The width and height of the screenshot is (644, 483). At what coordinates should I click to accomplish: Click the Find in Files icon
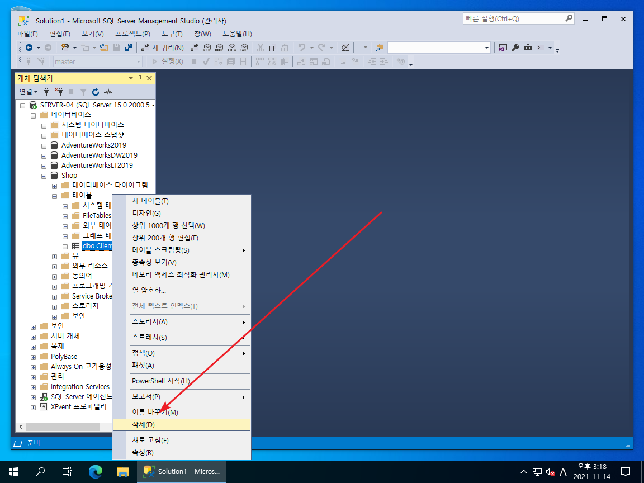pos(380,48)
